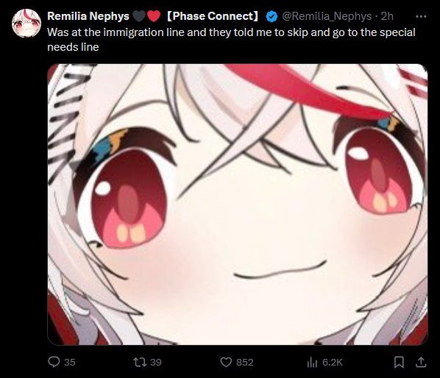The image size is (440, 378).
Task: Click the display name Remilia Nephys
Action: tap(88, 16)
